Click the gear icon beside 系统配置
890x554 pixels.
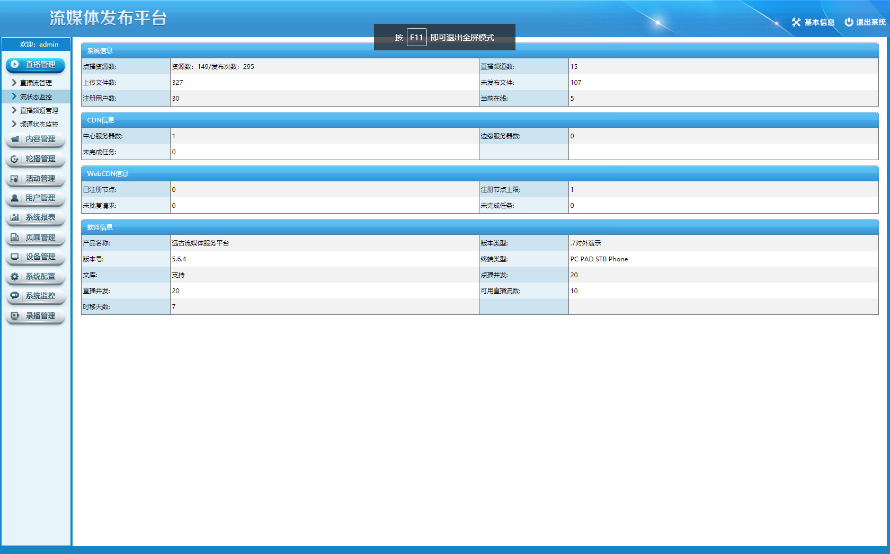[15, 277]
